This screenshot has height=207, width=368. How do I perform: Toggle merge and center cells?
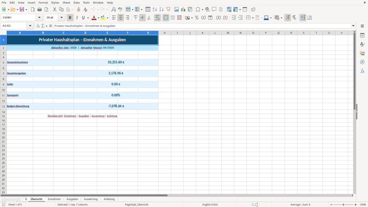click(166, 18)
